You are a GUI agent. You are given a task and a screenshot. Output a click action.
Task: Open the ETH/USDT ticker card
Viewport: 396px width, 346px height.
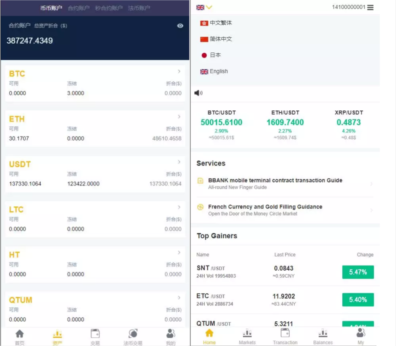pyautogui.click(x=285, y=125)
